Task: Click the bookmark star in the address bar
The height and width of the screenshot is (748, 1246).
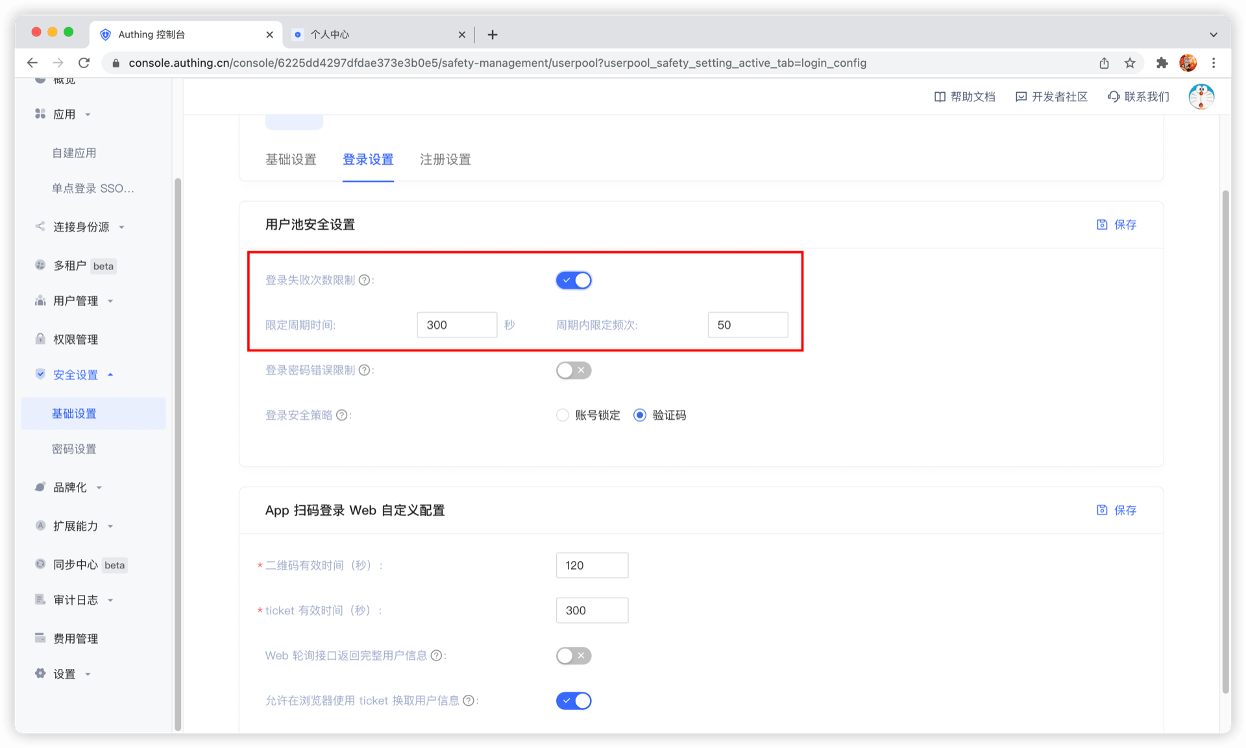Action: click(x=1130, y=63)
